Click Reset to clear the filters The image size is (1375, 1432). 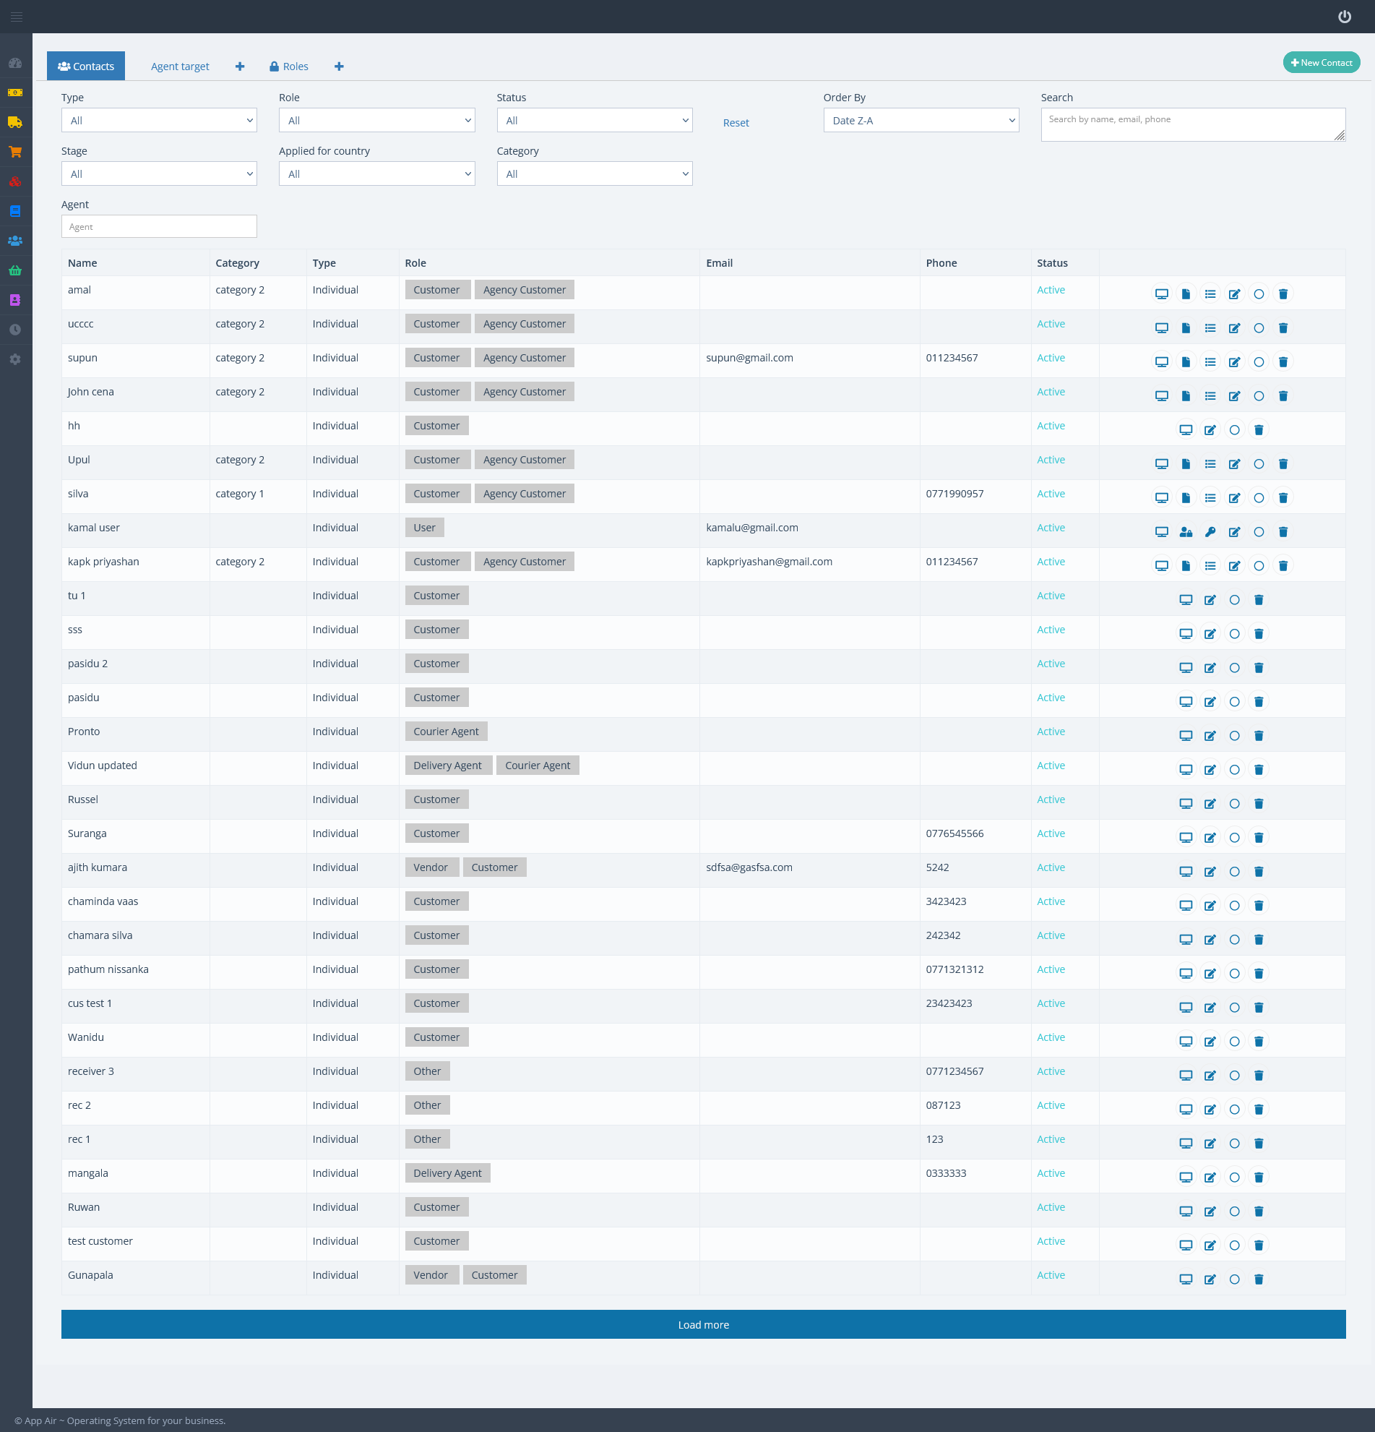coord(736,122)
